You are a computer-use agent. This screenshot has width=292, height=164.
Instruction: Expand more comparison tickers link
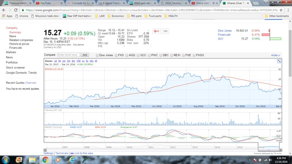(x=276, y=55)
